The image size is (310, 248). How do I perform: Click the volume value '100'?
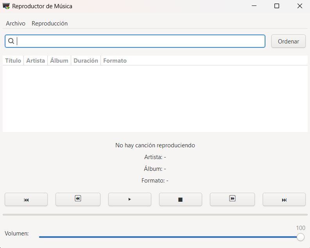click(301, 228)
